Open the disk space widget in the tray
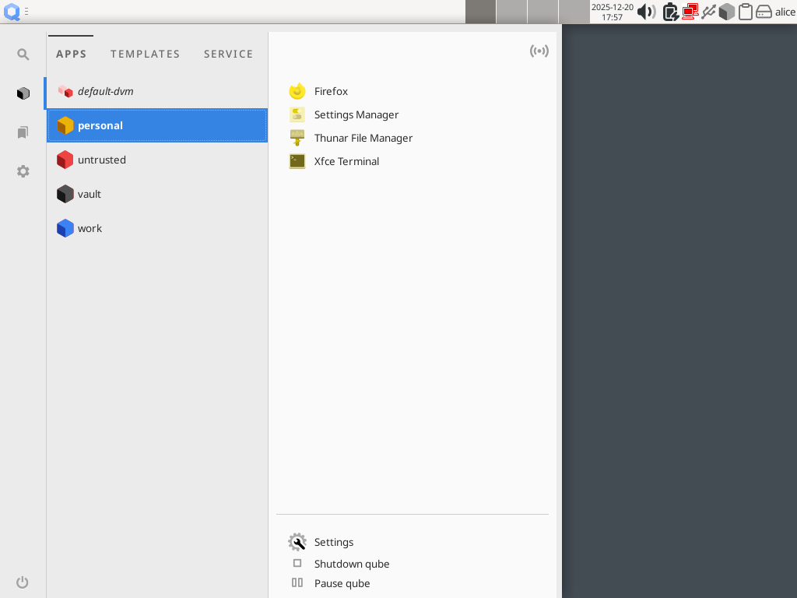This screenshot has width=797, height=598. (764, 12)
